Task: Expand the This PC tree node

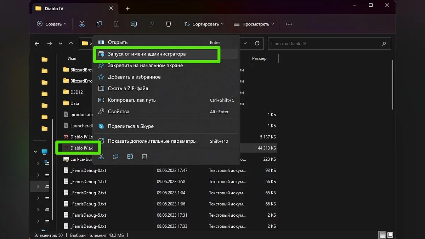Action: coord(35,152)
